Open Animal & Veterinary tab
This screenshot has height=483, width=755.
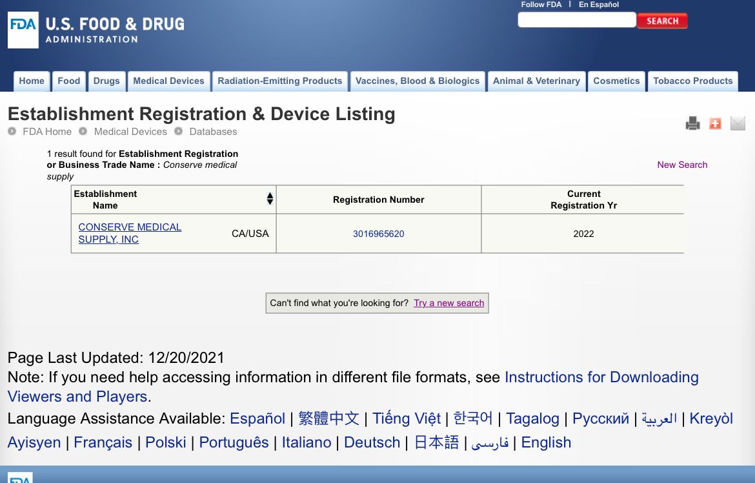pyautogui.click(x=536, y=81)
